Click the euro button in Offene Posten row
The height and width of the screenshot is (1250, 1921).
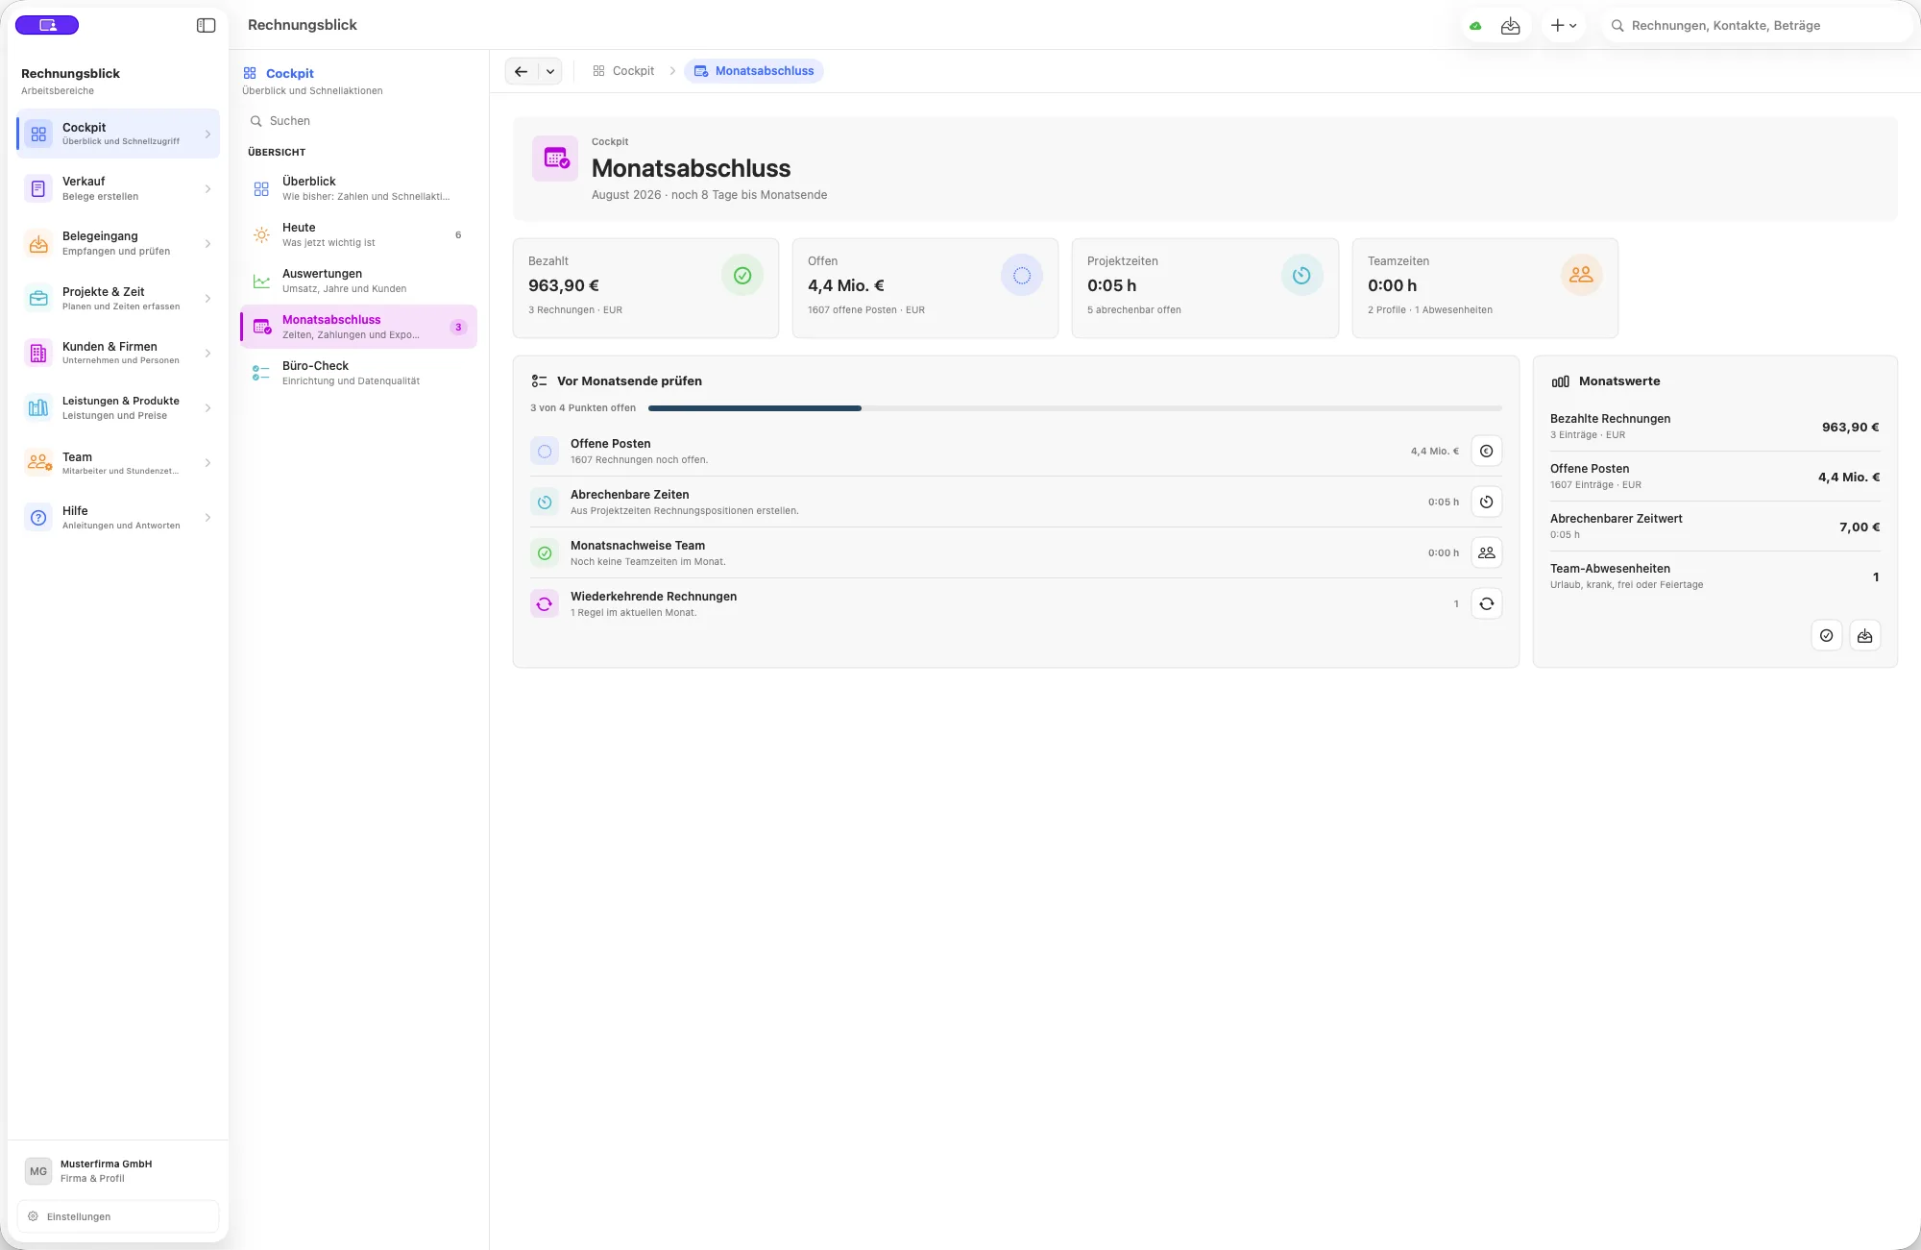pos(1487,452)
